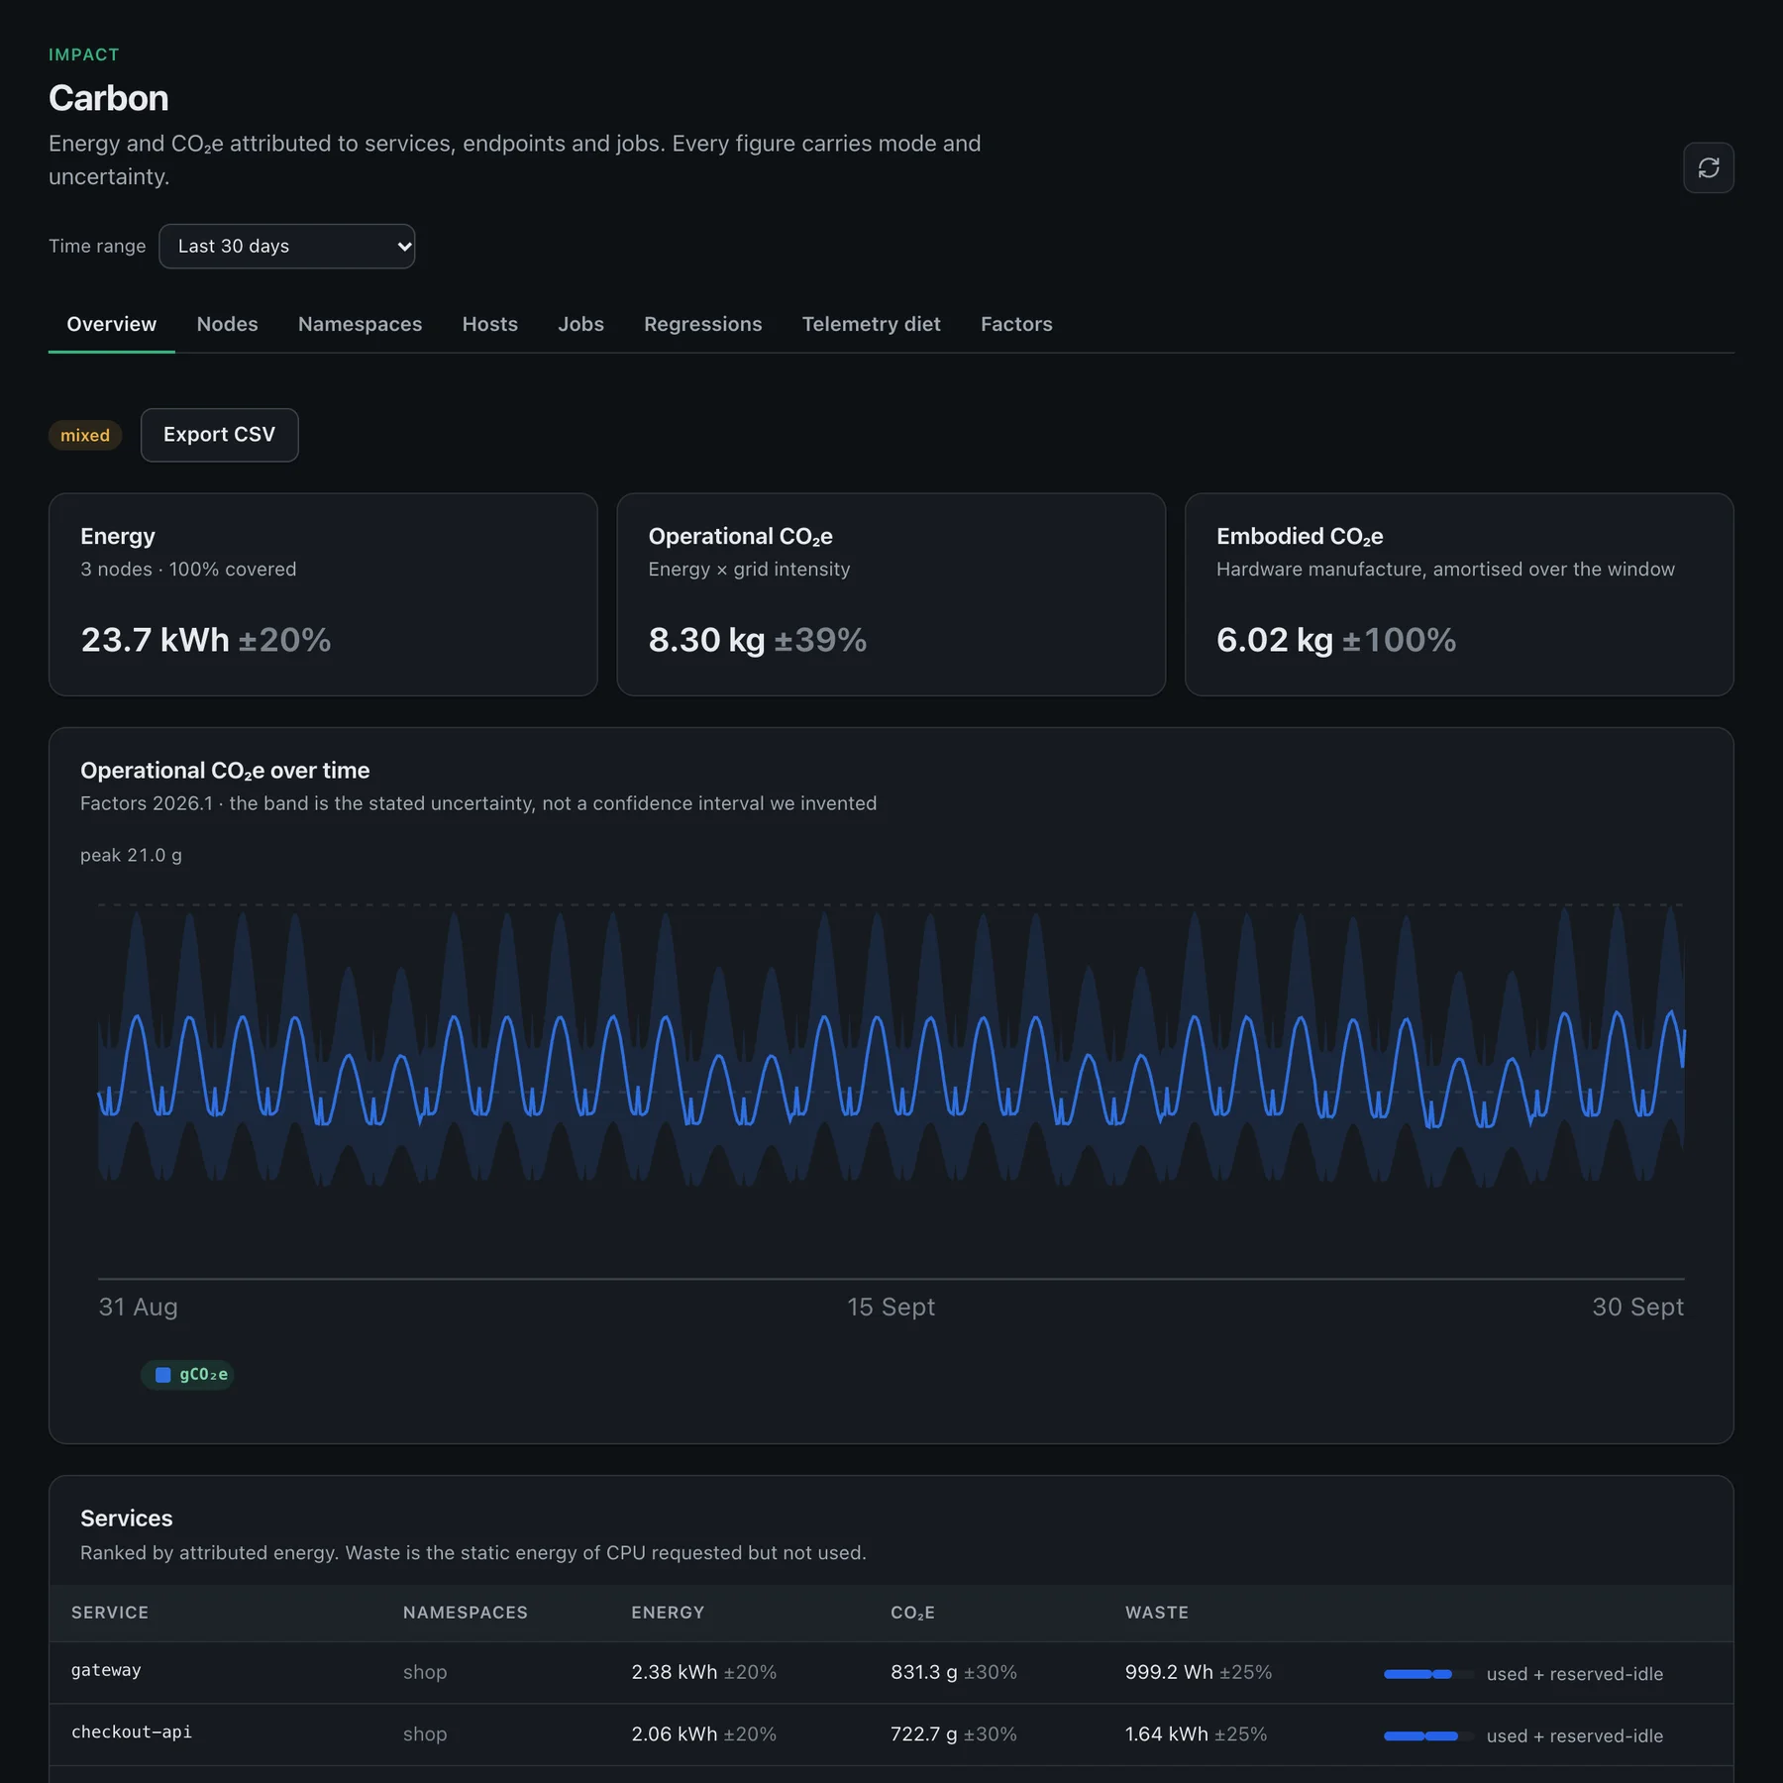Click the checkout-api waste progress bar

[x=1427, y=1735]
